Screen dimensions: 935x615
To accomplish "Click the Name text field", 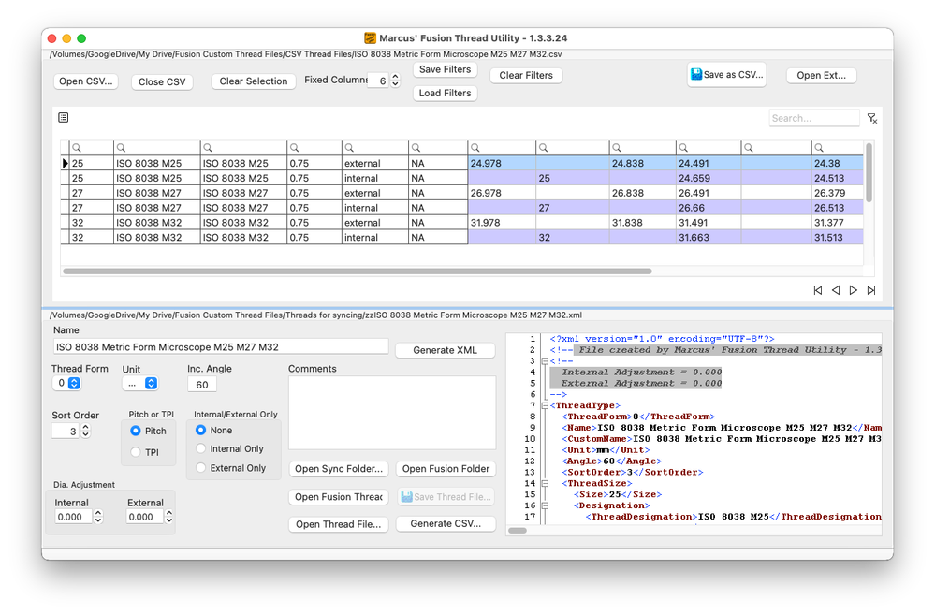I will pyautogui.click(x=221, y=347).
